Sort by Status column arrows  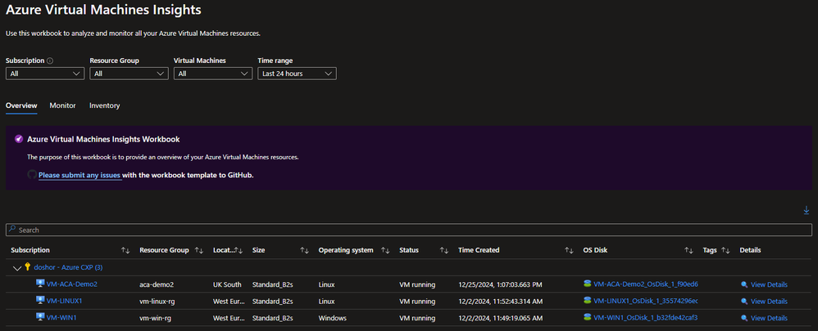[443, 250]
